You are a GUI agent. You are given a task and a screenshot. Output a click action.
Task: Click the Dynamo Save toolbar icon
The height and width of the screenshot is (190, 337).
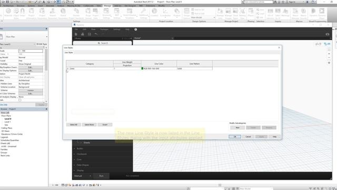(89, 34)
